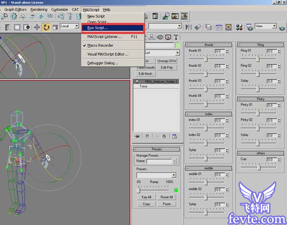The image size is (287, 225).
Task: Open the Presets combo box
Action: (x=156, y=175)
